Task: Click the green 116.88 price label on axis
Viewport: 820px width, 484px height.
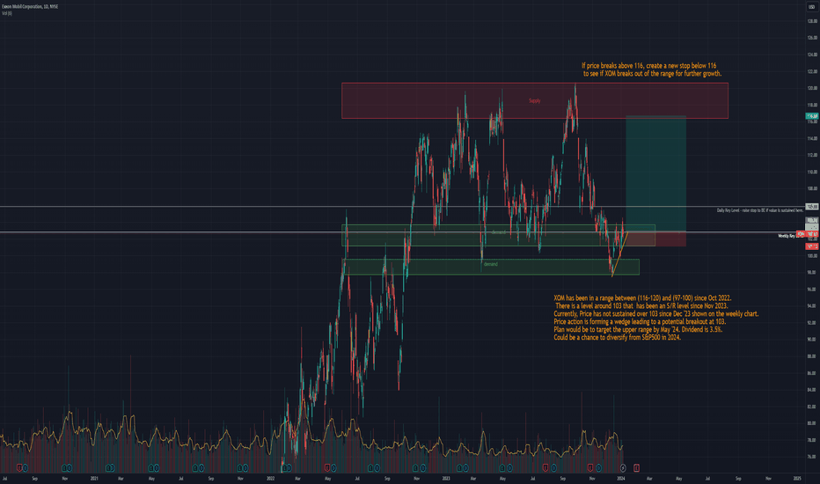Action: point(811,116)
